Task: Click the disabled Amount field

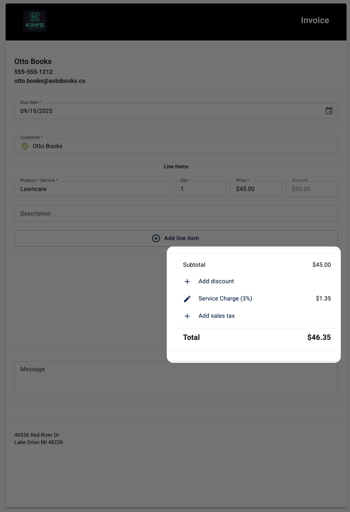Action: tap(312, 189)
